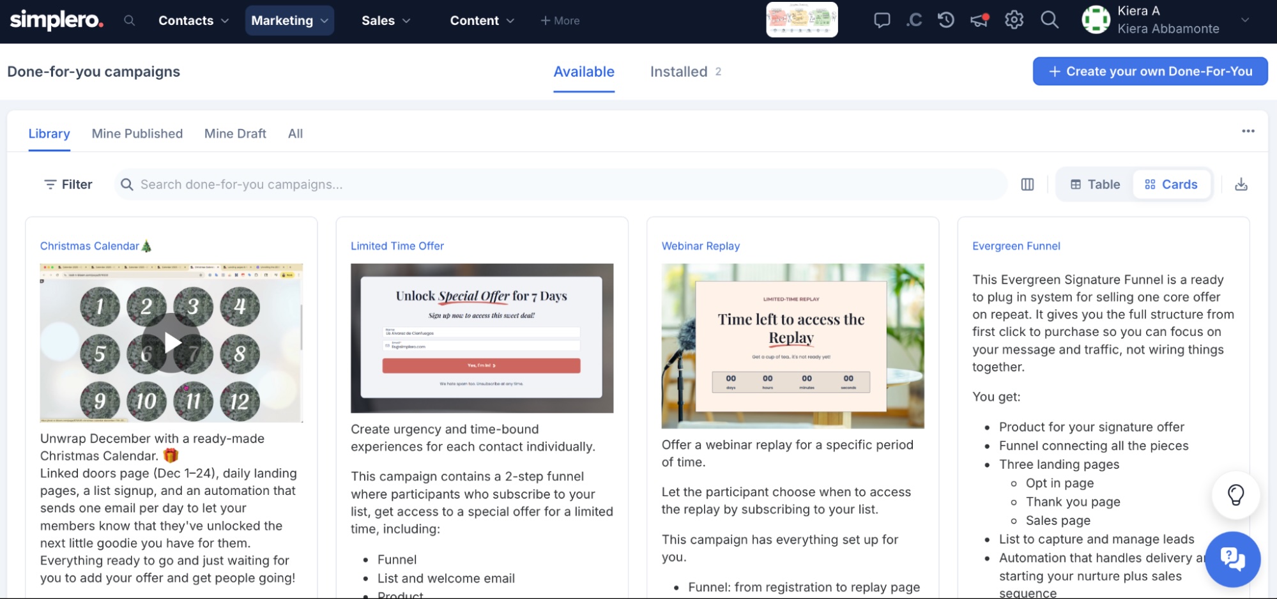Click the download export icon
The image size is (1277, 599).
tap(1241, 185)
